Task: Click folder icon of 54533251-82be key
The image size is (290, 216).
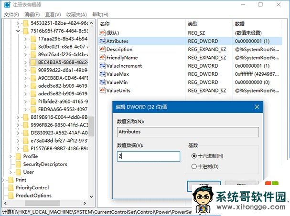Action: 26,23
